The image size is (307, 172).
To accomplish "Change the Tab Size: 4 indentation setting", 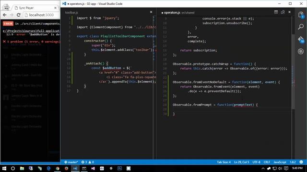I will [224, 162].
